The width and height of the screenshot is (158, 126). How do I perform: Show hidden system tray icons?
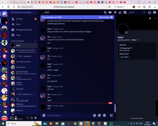point(128,123)
